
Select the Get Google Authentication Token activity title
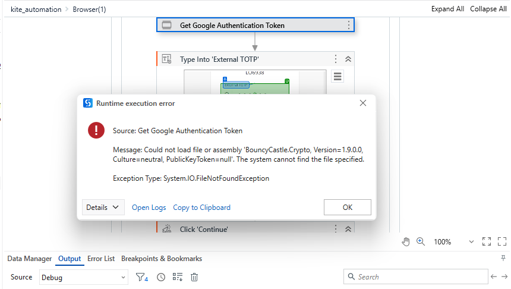click(232, 26)
